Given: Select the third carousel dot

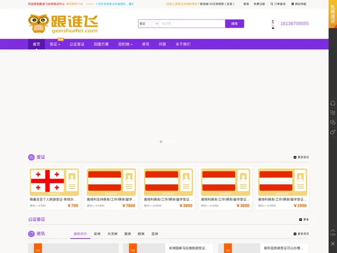Looking at the screenshot, I should (x=171, y=142).
